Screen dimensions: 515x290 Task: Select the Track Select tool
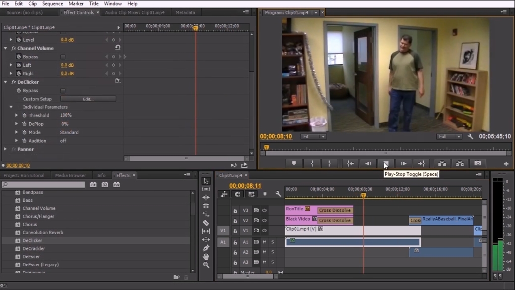pyautogui.click(x=206, y=189)
